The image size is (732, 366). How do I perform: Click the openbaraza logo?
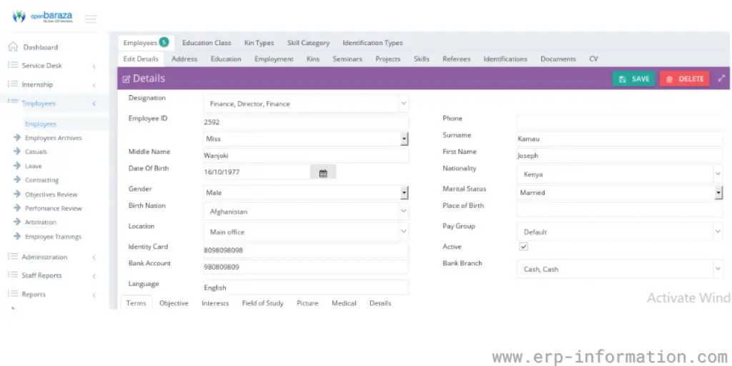pos(43,17)
